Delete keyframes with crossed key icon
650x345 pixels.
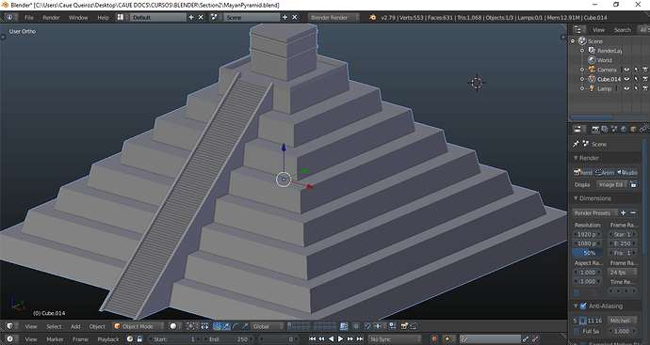[x=536, y=338]
